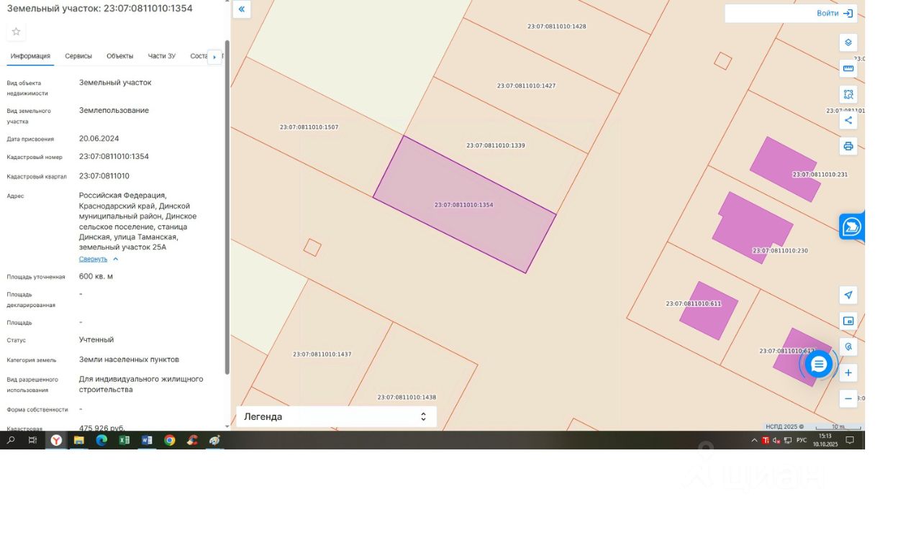Click the cadastral number value 23:07:0811010:1354
Screen dimensions: 921x553
(114, 157)
